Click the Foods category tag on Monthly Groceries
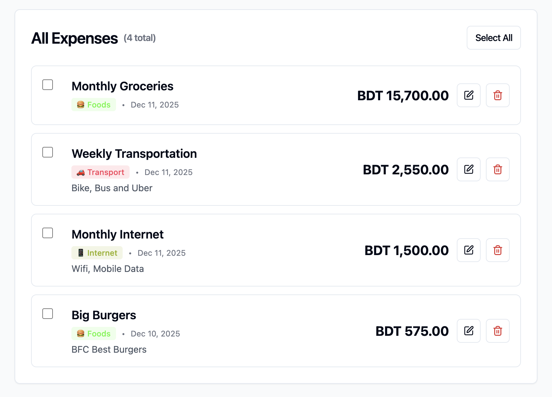The height and width of the screenshot is (397, 552). pyautogui.click(x=94, y=105)
